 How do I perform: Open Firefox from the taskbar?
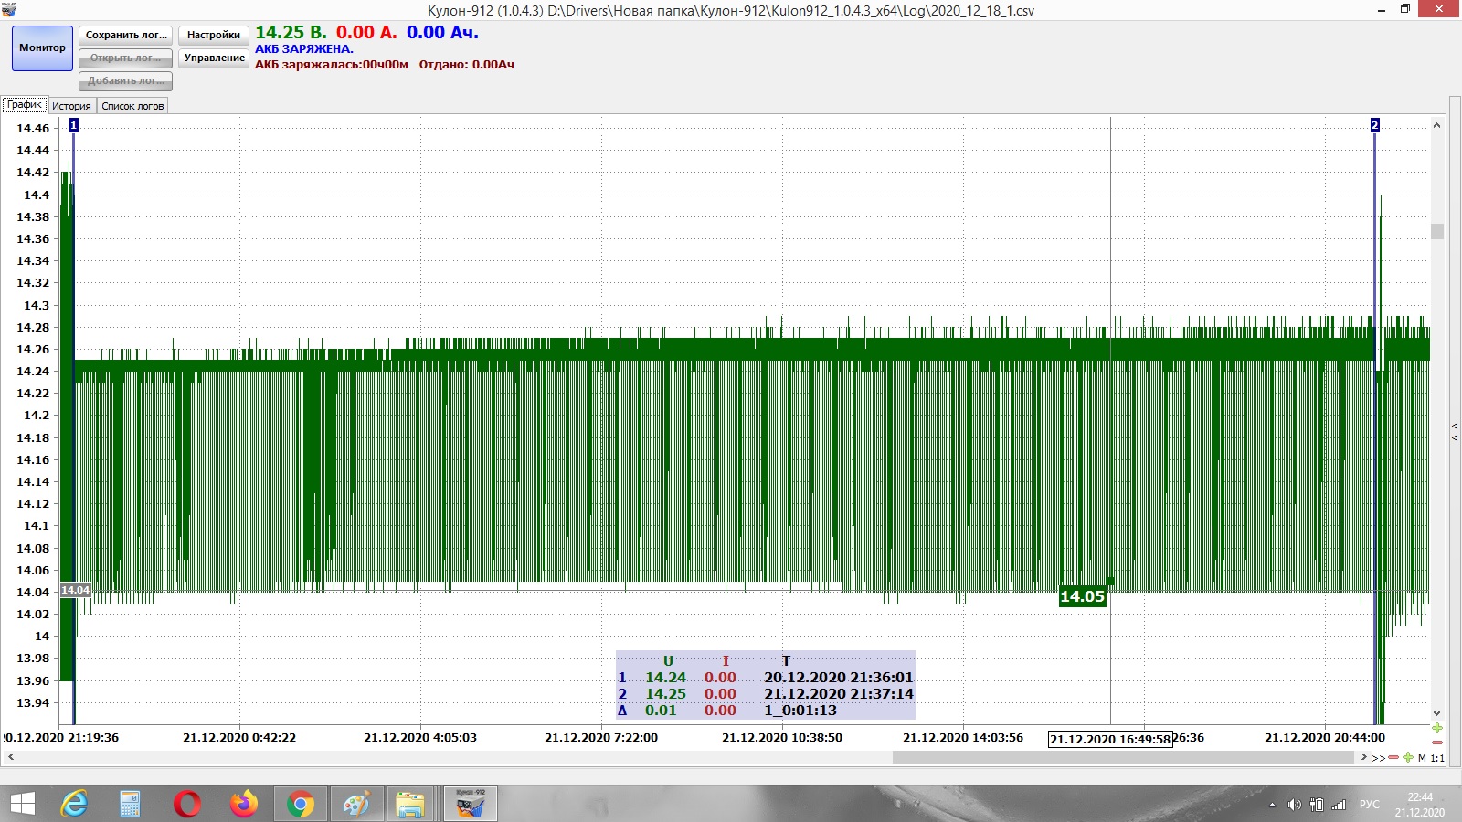(243, 804)
